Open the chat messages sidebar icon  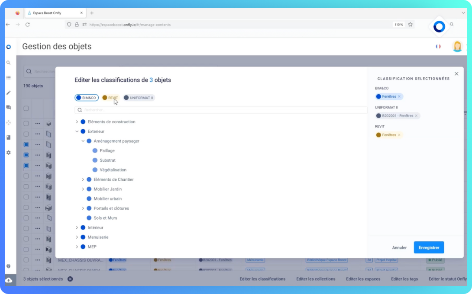tap(8, 108)
